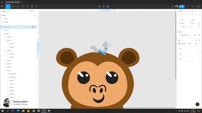Toggle the C4C4C4 fill visibility eye

(x=196, y=44)
